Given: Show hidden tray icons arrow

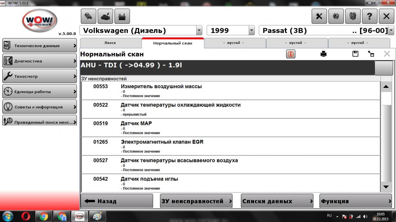Looking at the screenshot, I should coord(337,217).
